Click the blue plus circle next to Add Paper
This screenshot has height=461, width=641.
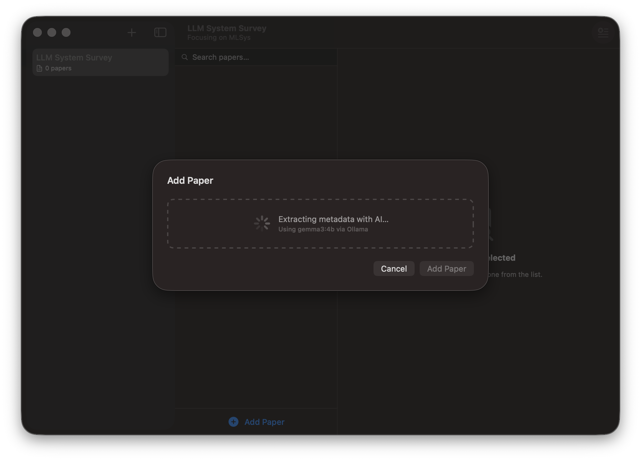pyautogui.click(x=233, y=422)
